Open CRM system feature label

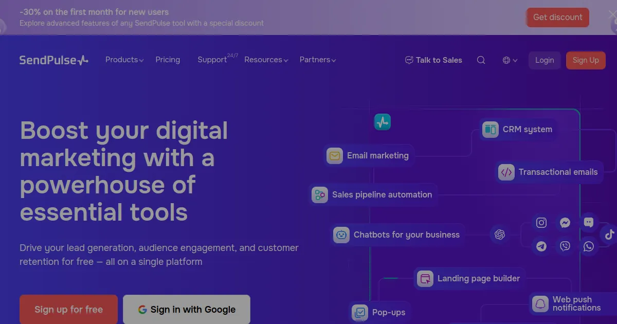pyautogui.click(x=528, y=130)
